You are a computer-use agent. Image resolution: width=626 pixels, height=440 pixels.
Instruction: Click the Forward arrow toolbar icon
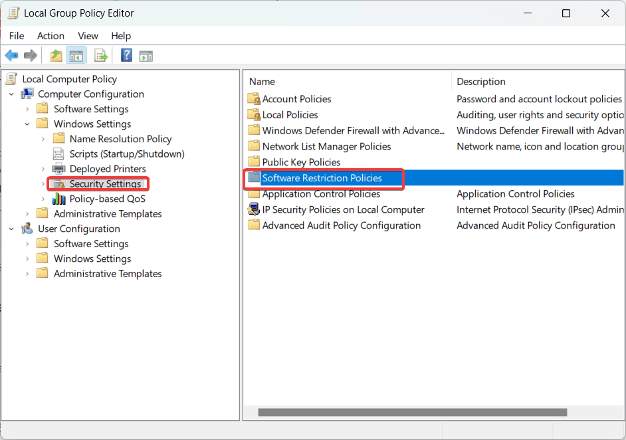[x=31, y=56]
